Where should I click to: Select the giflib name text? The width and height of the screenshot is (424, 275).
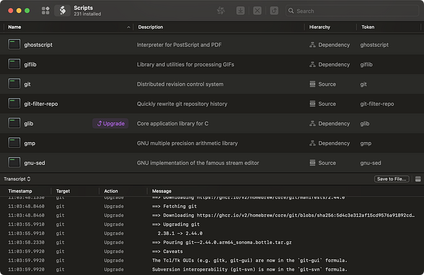click(x=30, y=64)
